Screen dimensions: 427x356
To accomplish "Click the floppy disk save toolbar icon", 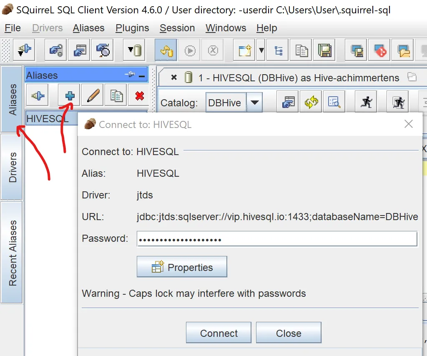I will click(x=324, y=50).
